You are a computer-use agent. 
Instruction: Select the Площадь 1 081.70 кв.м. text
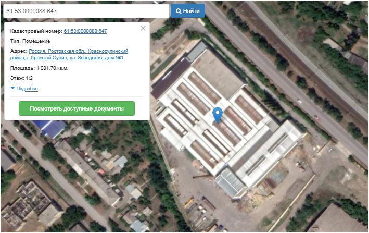(39, 68)
